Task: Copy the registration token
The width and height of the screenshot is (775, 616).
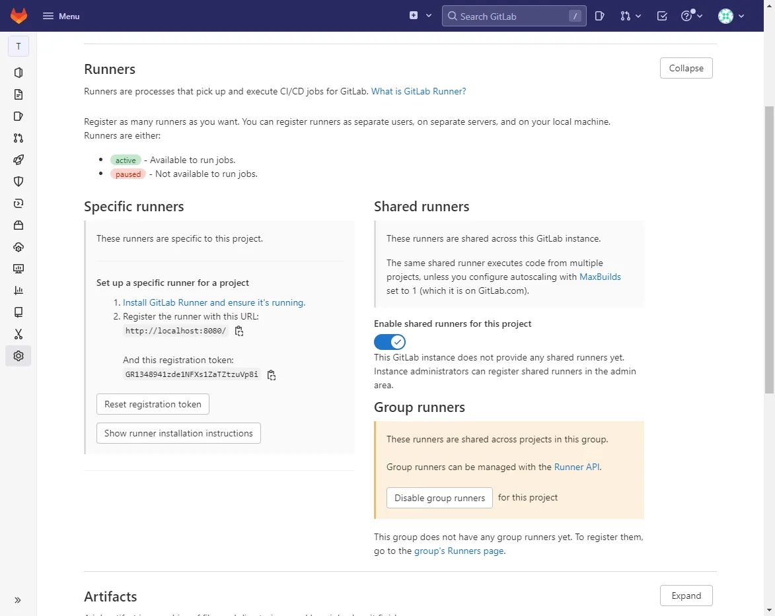Action: coord(271,375)
